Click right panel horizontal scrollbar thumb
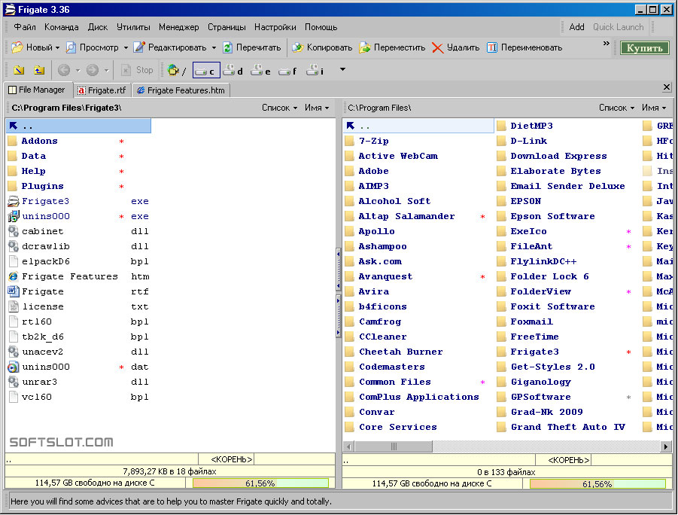 point(393,446)
